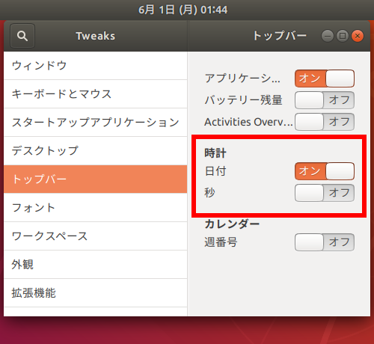Toggle the アプリケーション menu switch off

pos(325,79)
